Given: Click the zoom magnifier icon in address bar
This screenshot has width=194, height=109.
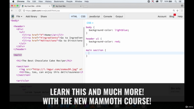Looking at the screenshot, I should [x=174, y=11].
